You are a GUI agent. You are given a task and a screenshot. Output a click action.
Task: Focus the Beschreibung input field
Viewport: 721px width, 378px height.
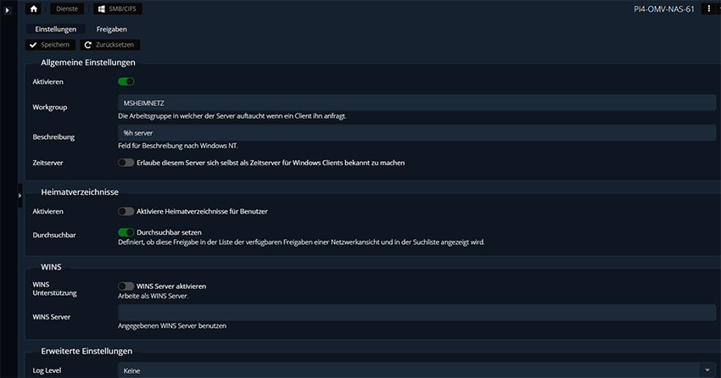coord(416,133)
